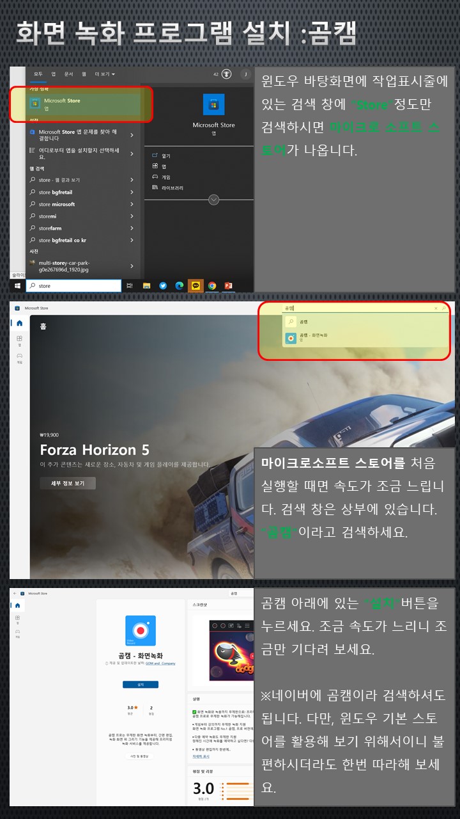Viewport: 460px width, 819px height.
Task: Click the 자세히 표시 link in description
Action: coord(202,756)
